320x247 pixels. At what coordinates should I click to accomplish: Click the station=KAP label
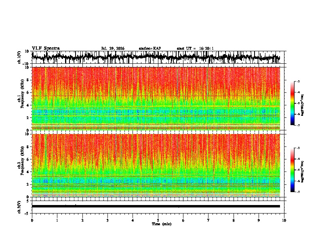coord(150,48)
